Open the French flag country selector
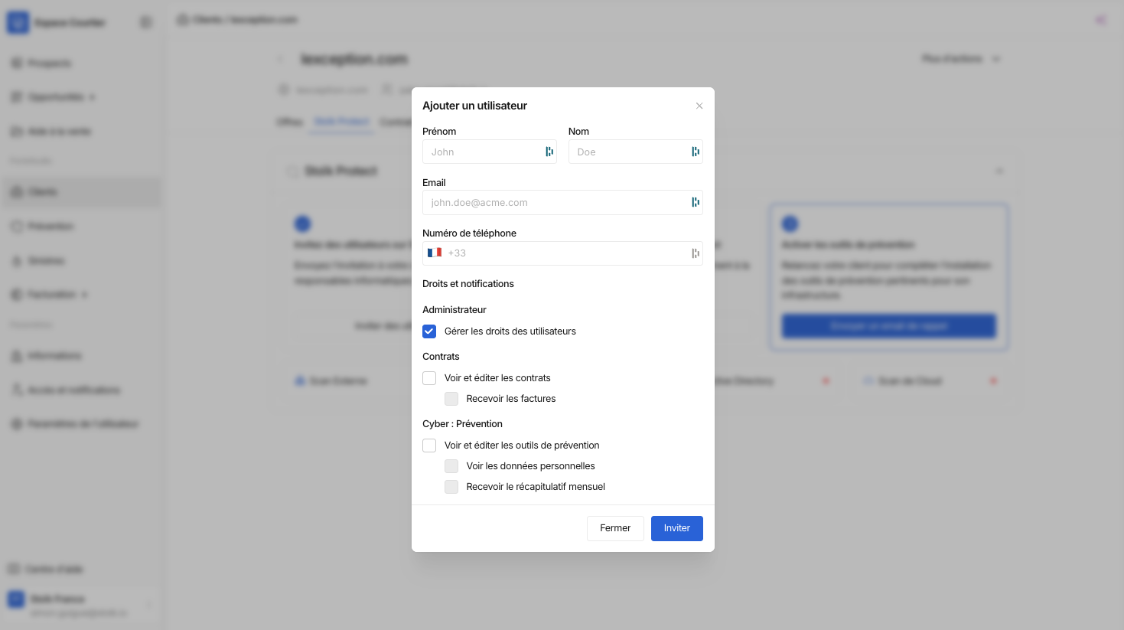The image size is (1124, 630). (435, 253)
